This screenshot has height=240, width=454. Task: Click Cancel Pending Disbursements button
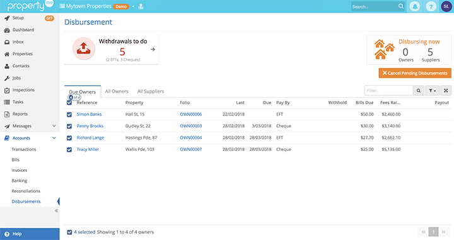tap(415, 73)
